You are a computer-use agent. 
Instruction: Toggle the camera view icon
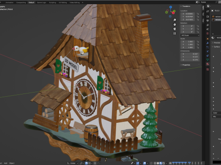[174, 29]
